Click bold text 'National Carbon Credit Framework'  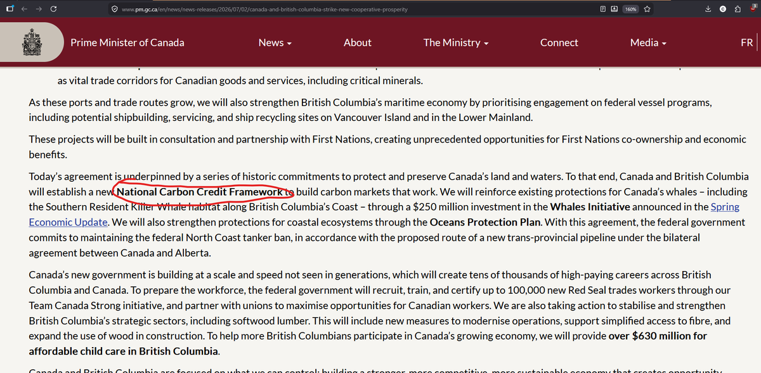pyautogui.click(x=200, y=191)
